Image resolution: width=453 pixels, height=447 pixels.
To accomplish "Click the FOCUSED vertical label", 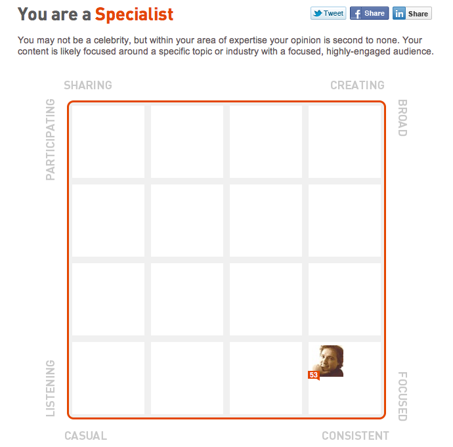I will 402,396.
